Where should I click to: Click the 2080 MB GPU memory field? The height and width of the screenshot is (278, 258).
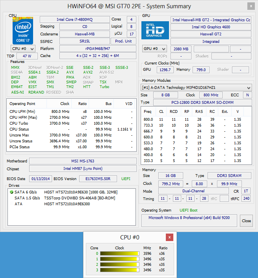point(181,49)
